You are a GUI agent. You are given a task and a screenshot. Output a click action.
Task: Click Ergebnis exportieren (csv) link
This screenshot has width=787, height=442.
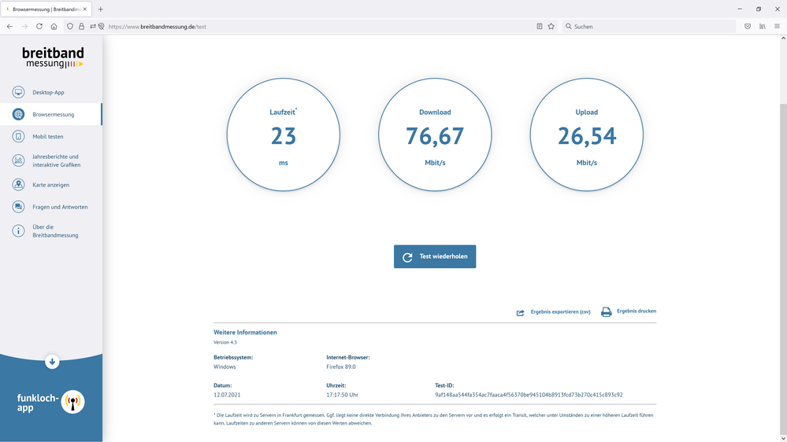point(560,311)
